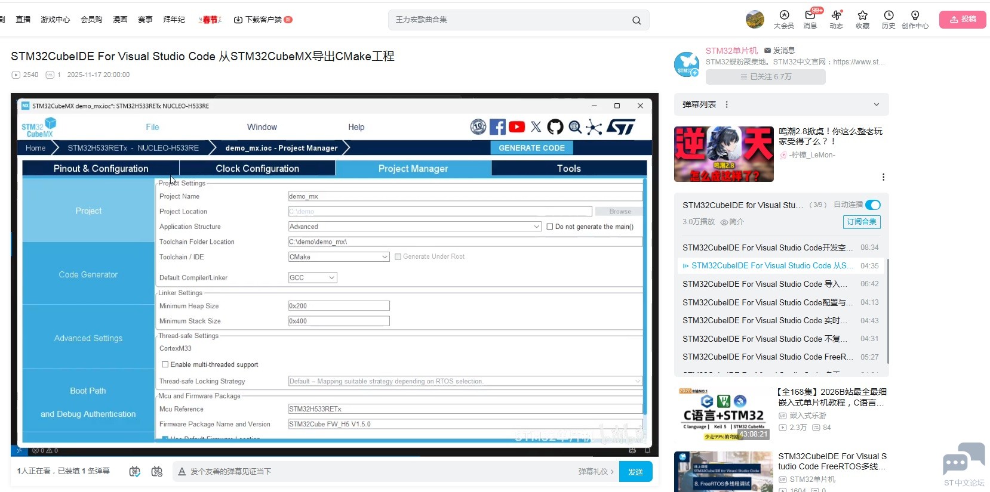Click the playlist vertical scrollbar
Screen dimensions: 990x492
tap(888, 311)
